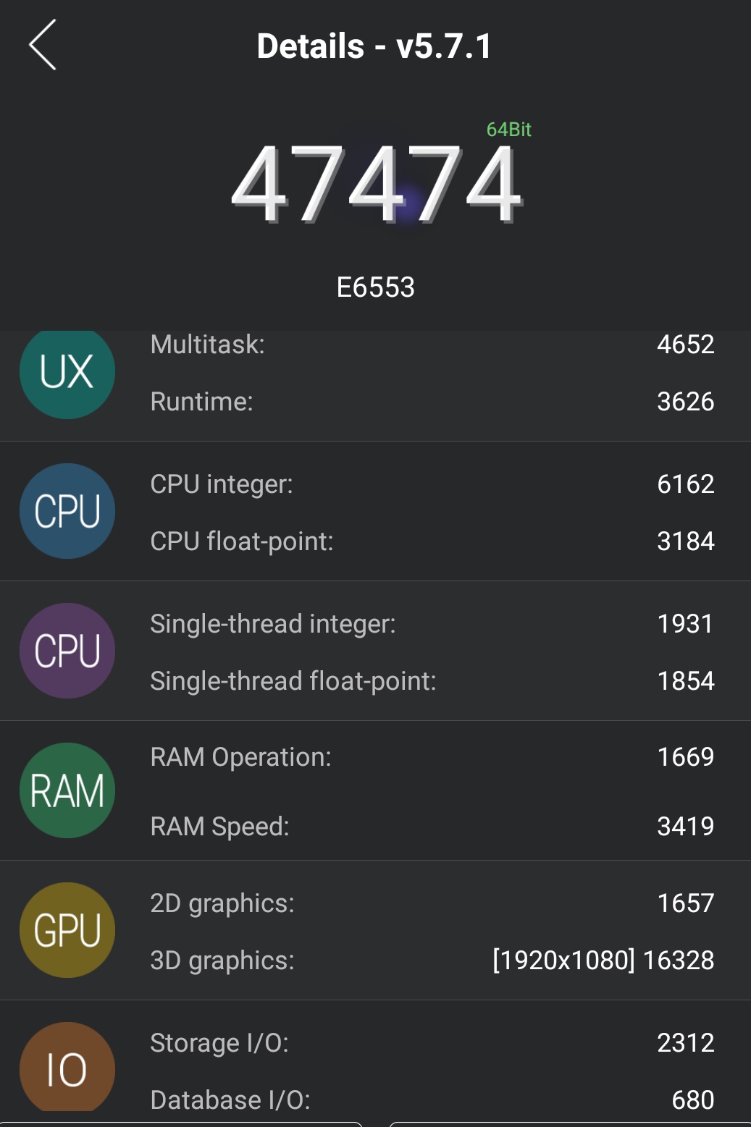This screenshot has height=1127, width=751.
Task: Open the Multitask score row
Action: [x=432, y=345]
